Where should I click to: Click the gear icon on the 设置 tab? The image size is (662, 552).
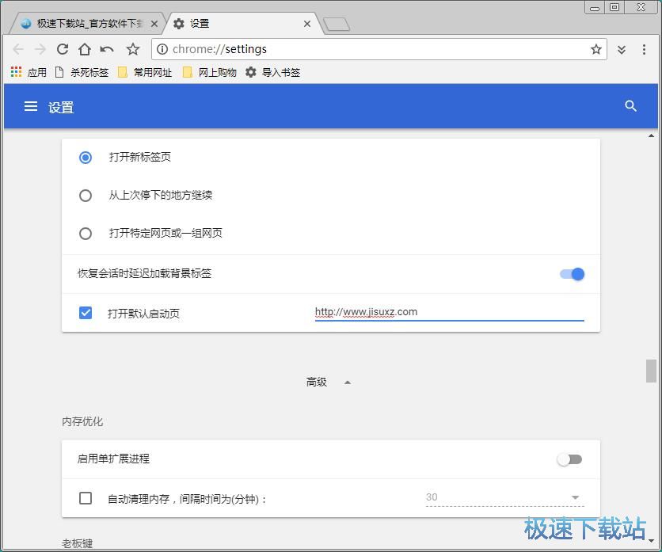click(179, 24)
